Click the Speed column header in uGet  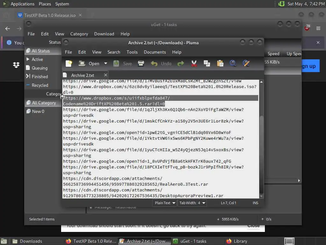click(273, 54)
